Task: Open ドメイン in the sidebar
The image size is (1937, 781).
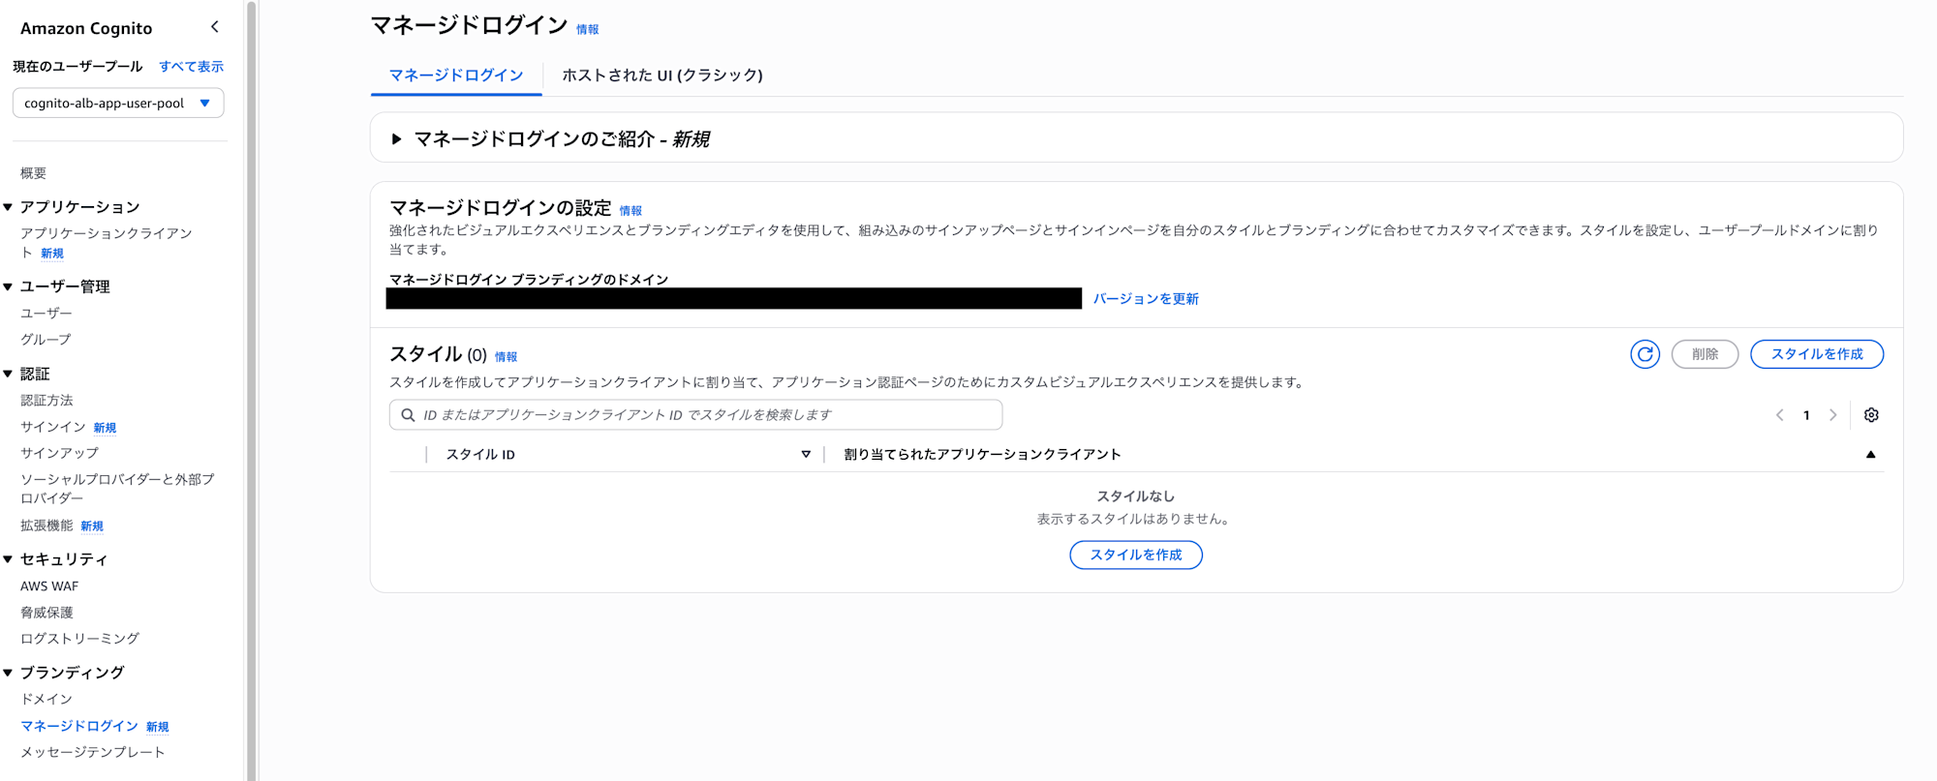Action: tap(46, 699)
